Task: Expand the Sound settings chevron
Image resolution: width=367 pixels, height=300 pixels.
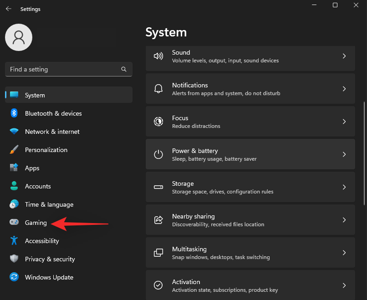Action: pyautogui.click(x=344, y=56)
